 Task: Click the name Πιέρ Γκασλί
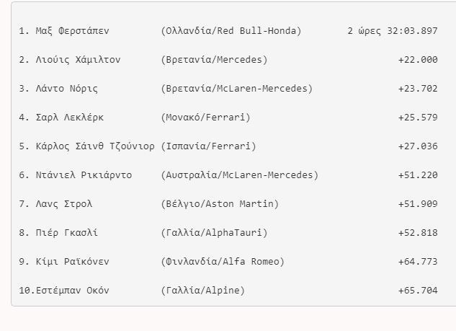pos(67,233)
